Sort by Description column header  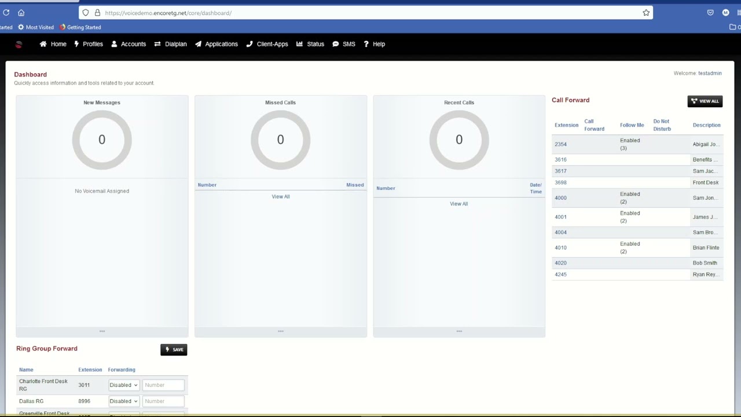706,125
